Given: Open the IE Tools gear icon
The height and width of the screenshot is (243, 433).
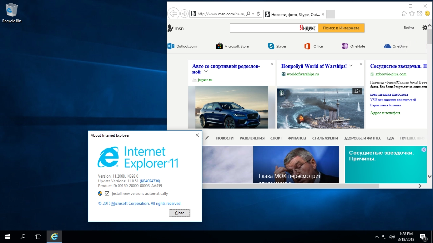Looking at the screenshot, I should pyautogui.click(x=419, y=13).
